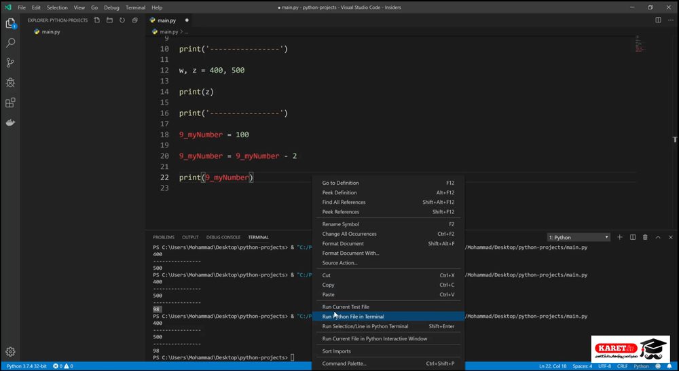This screenshot has width=679, height=371.
Task: Open notifications bell in status bar
Action: (x=669, y=366)
